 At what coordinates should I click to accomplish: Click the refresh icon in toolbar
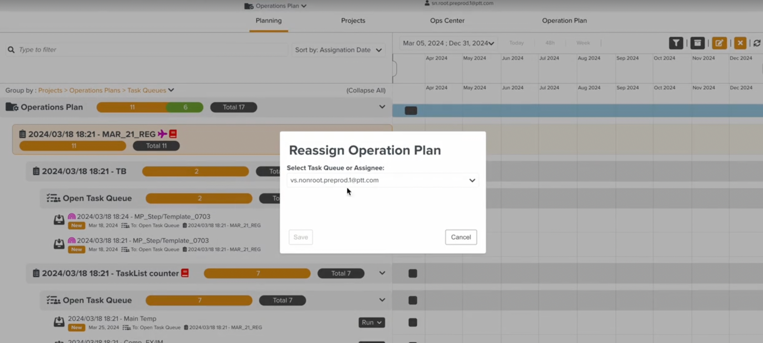click(757, 43)
